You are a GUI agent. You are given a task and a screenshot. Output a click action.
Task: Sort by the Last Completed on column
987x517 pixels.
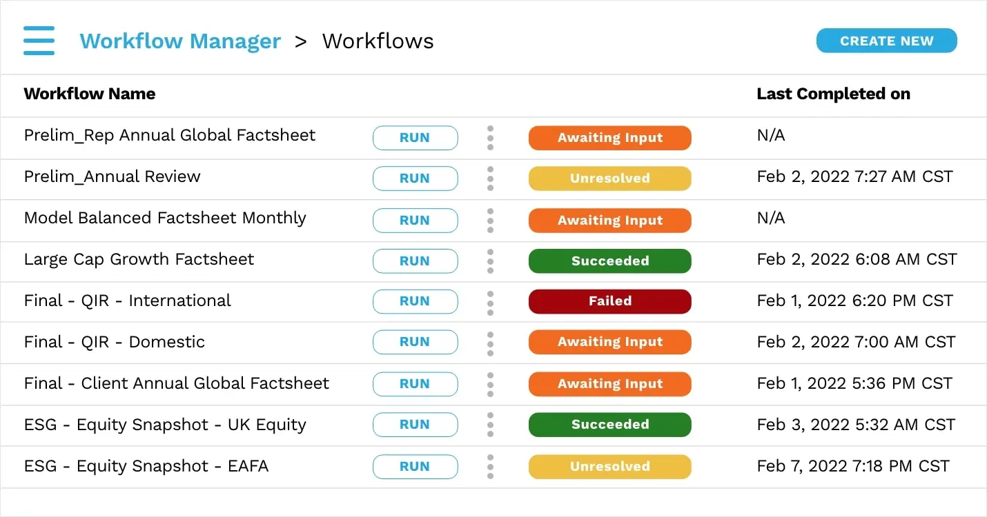click(x=833, y=94)
